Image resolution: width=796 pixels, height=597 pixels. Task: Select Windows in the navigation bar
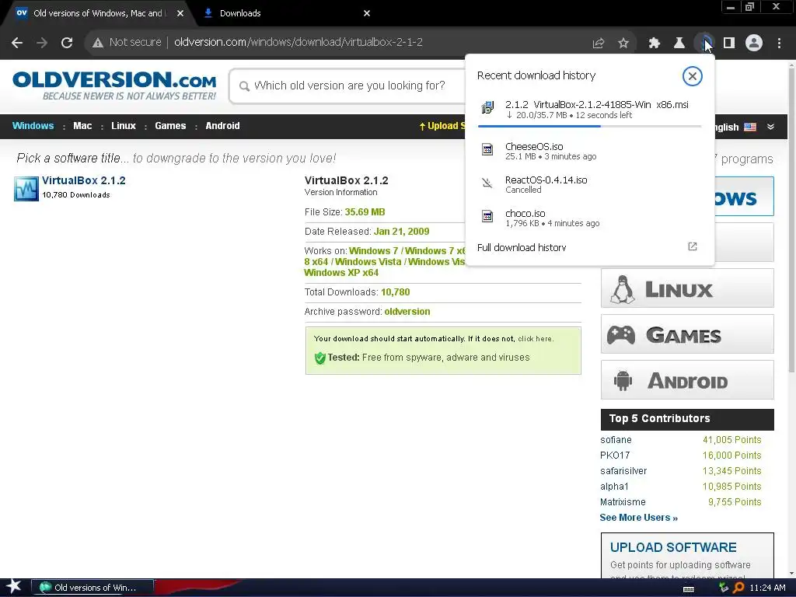[x=33, y=126]
